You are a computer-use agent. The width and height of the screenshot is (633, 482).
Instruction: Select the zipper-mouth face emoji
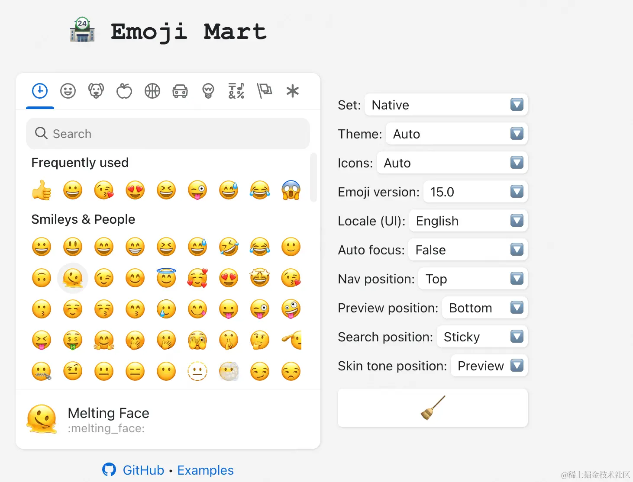pyautogui.click(x=42, y=372)
